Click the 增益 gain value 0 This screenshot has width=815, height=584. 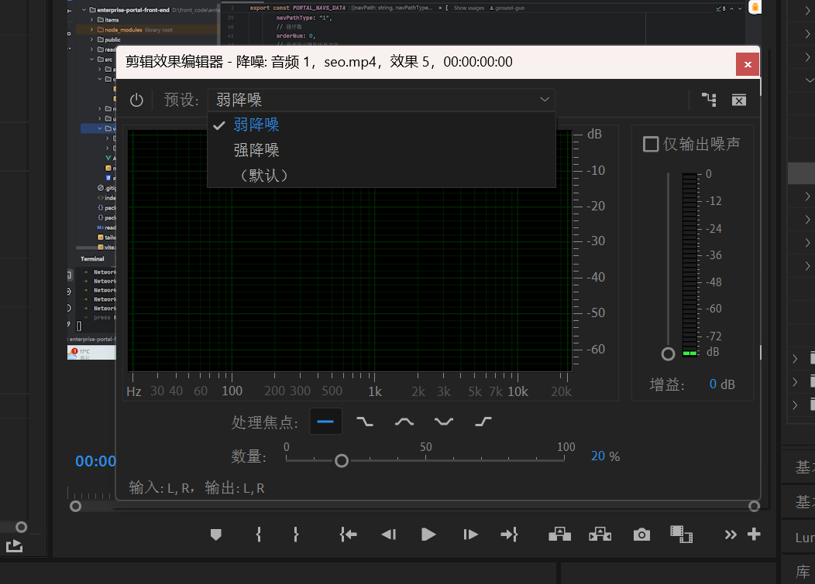point(713,384)
